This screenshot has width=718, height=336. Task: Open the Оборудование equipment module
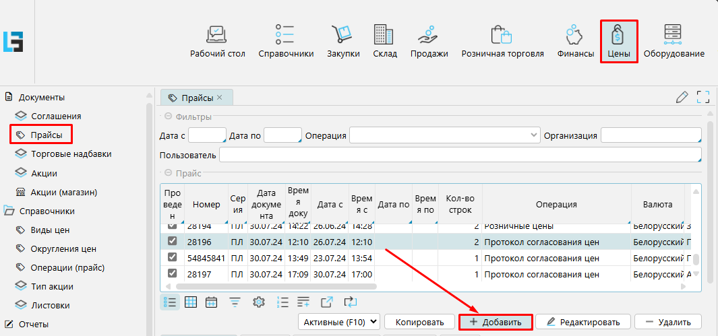coord(674,41)
